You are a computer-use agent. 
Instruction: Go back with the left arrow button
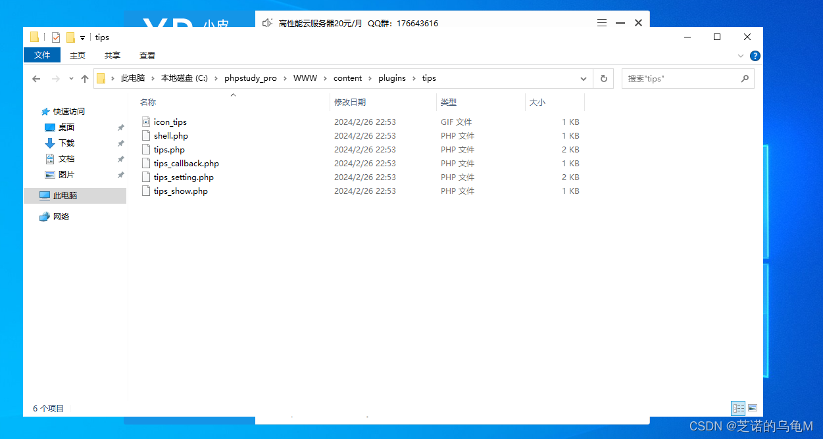point(37,79)
